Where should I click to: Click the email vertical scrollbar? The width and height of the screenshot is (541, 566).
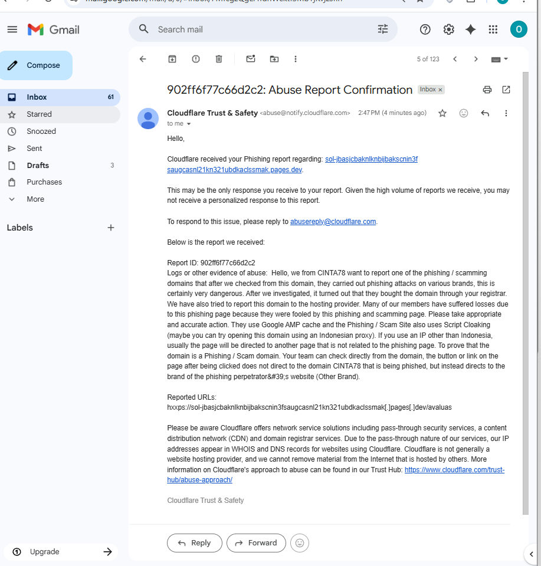pyautogui.click(x=526, y=293)
